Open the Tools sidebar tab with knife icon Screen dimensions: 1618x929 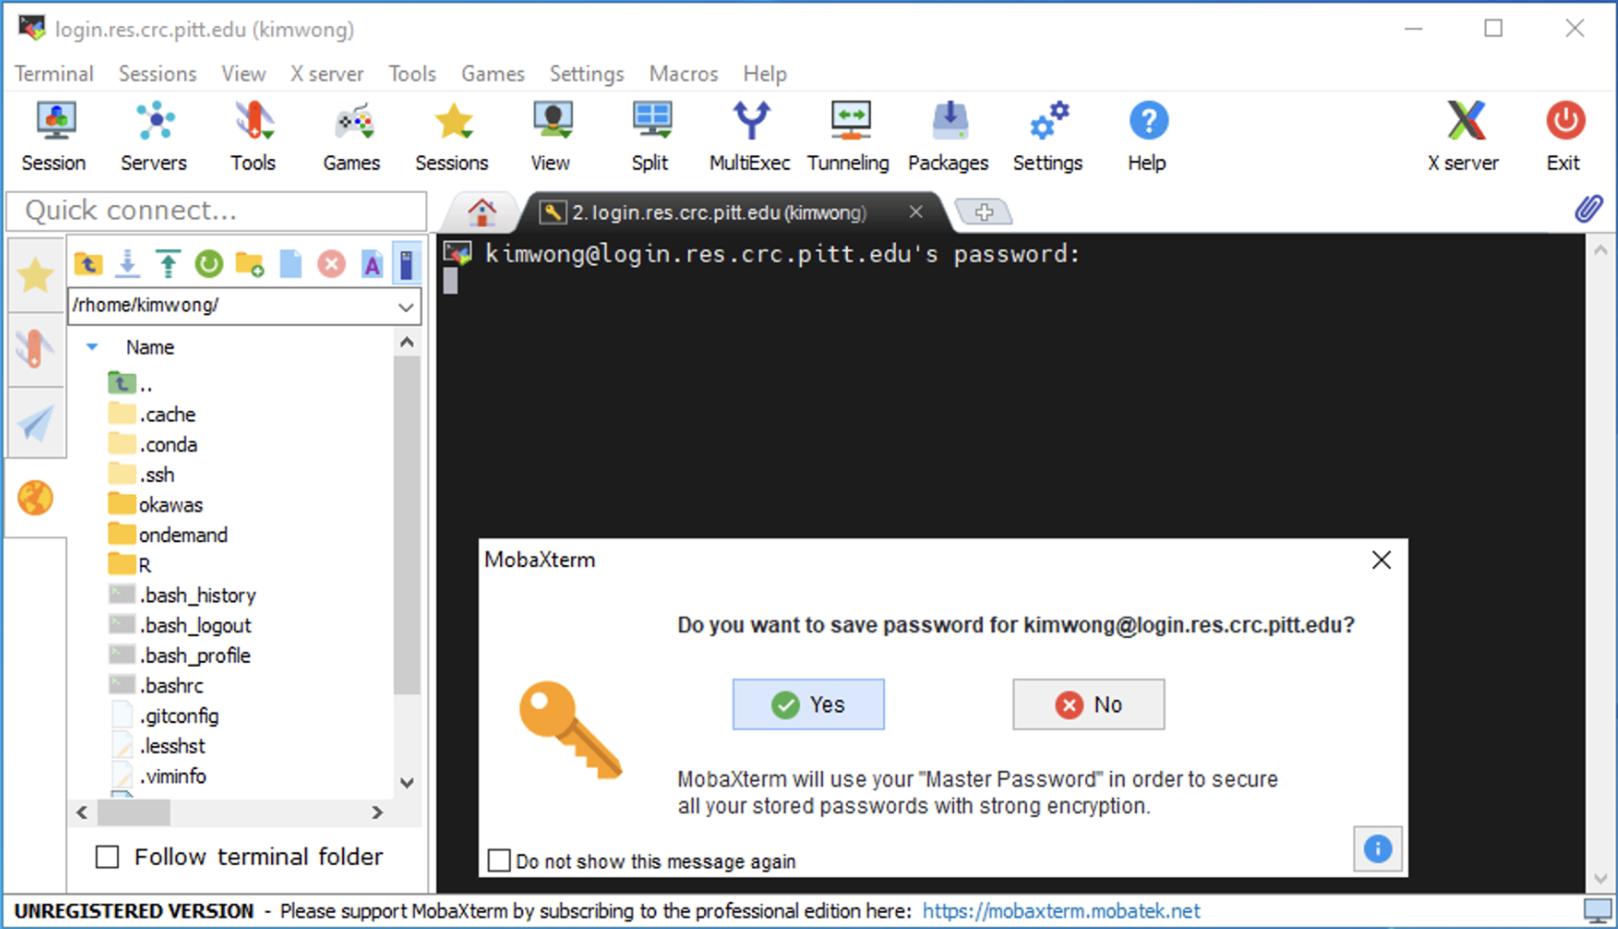[35, 349]
